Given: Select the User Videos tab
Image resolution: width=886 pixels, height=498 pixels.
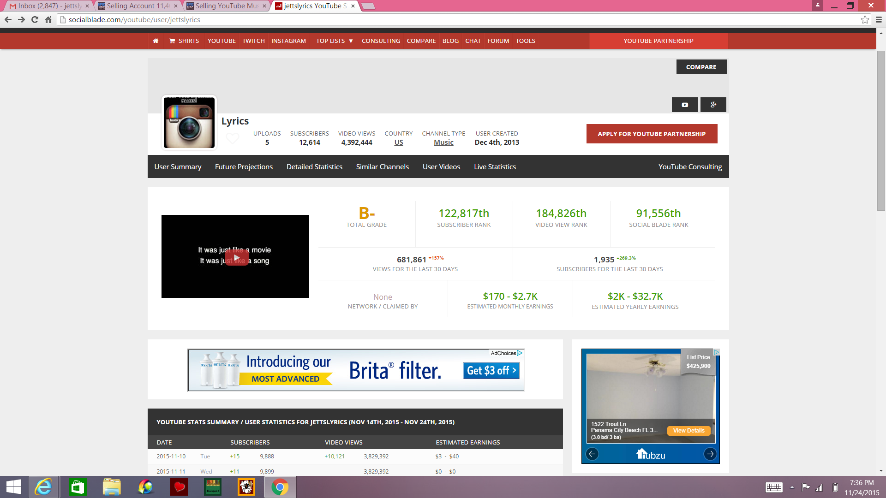Looking at the screenshot, I should tap(441, 166).
